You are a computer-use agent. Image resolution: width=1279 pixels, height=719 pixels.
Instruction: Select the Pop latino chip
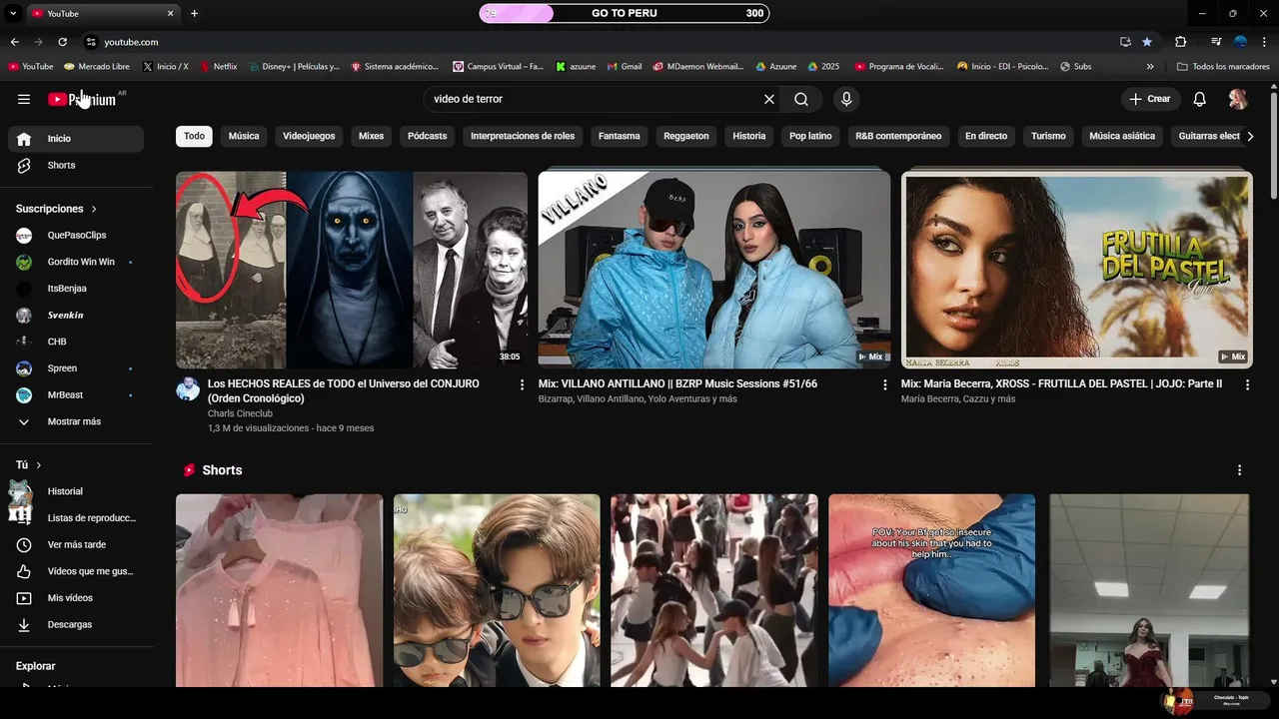810,136
